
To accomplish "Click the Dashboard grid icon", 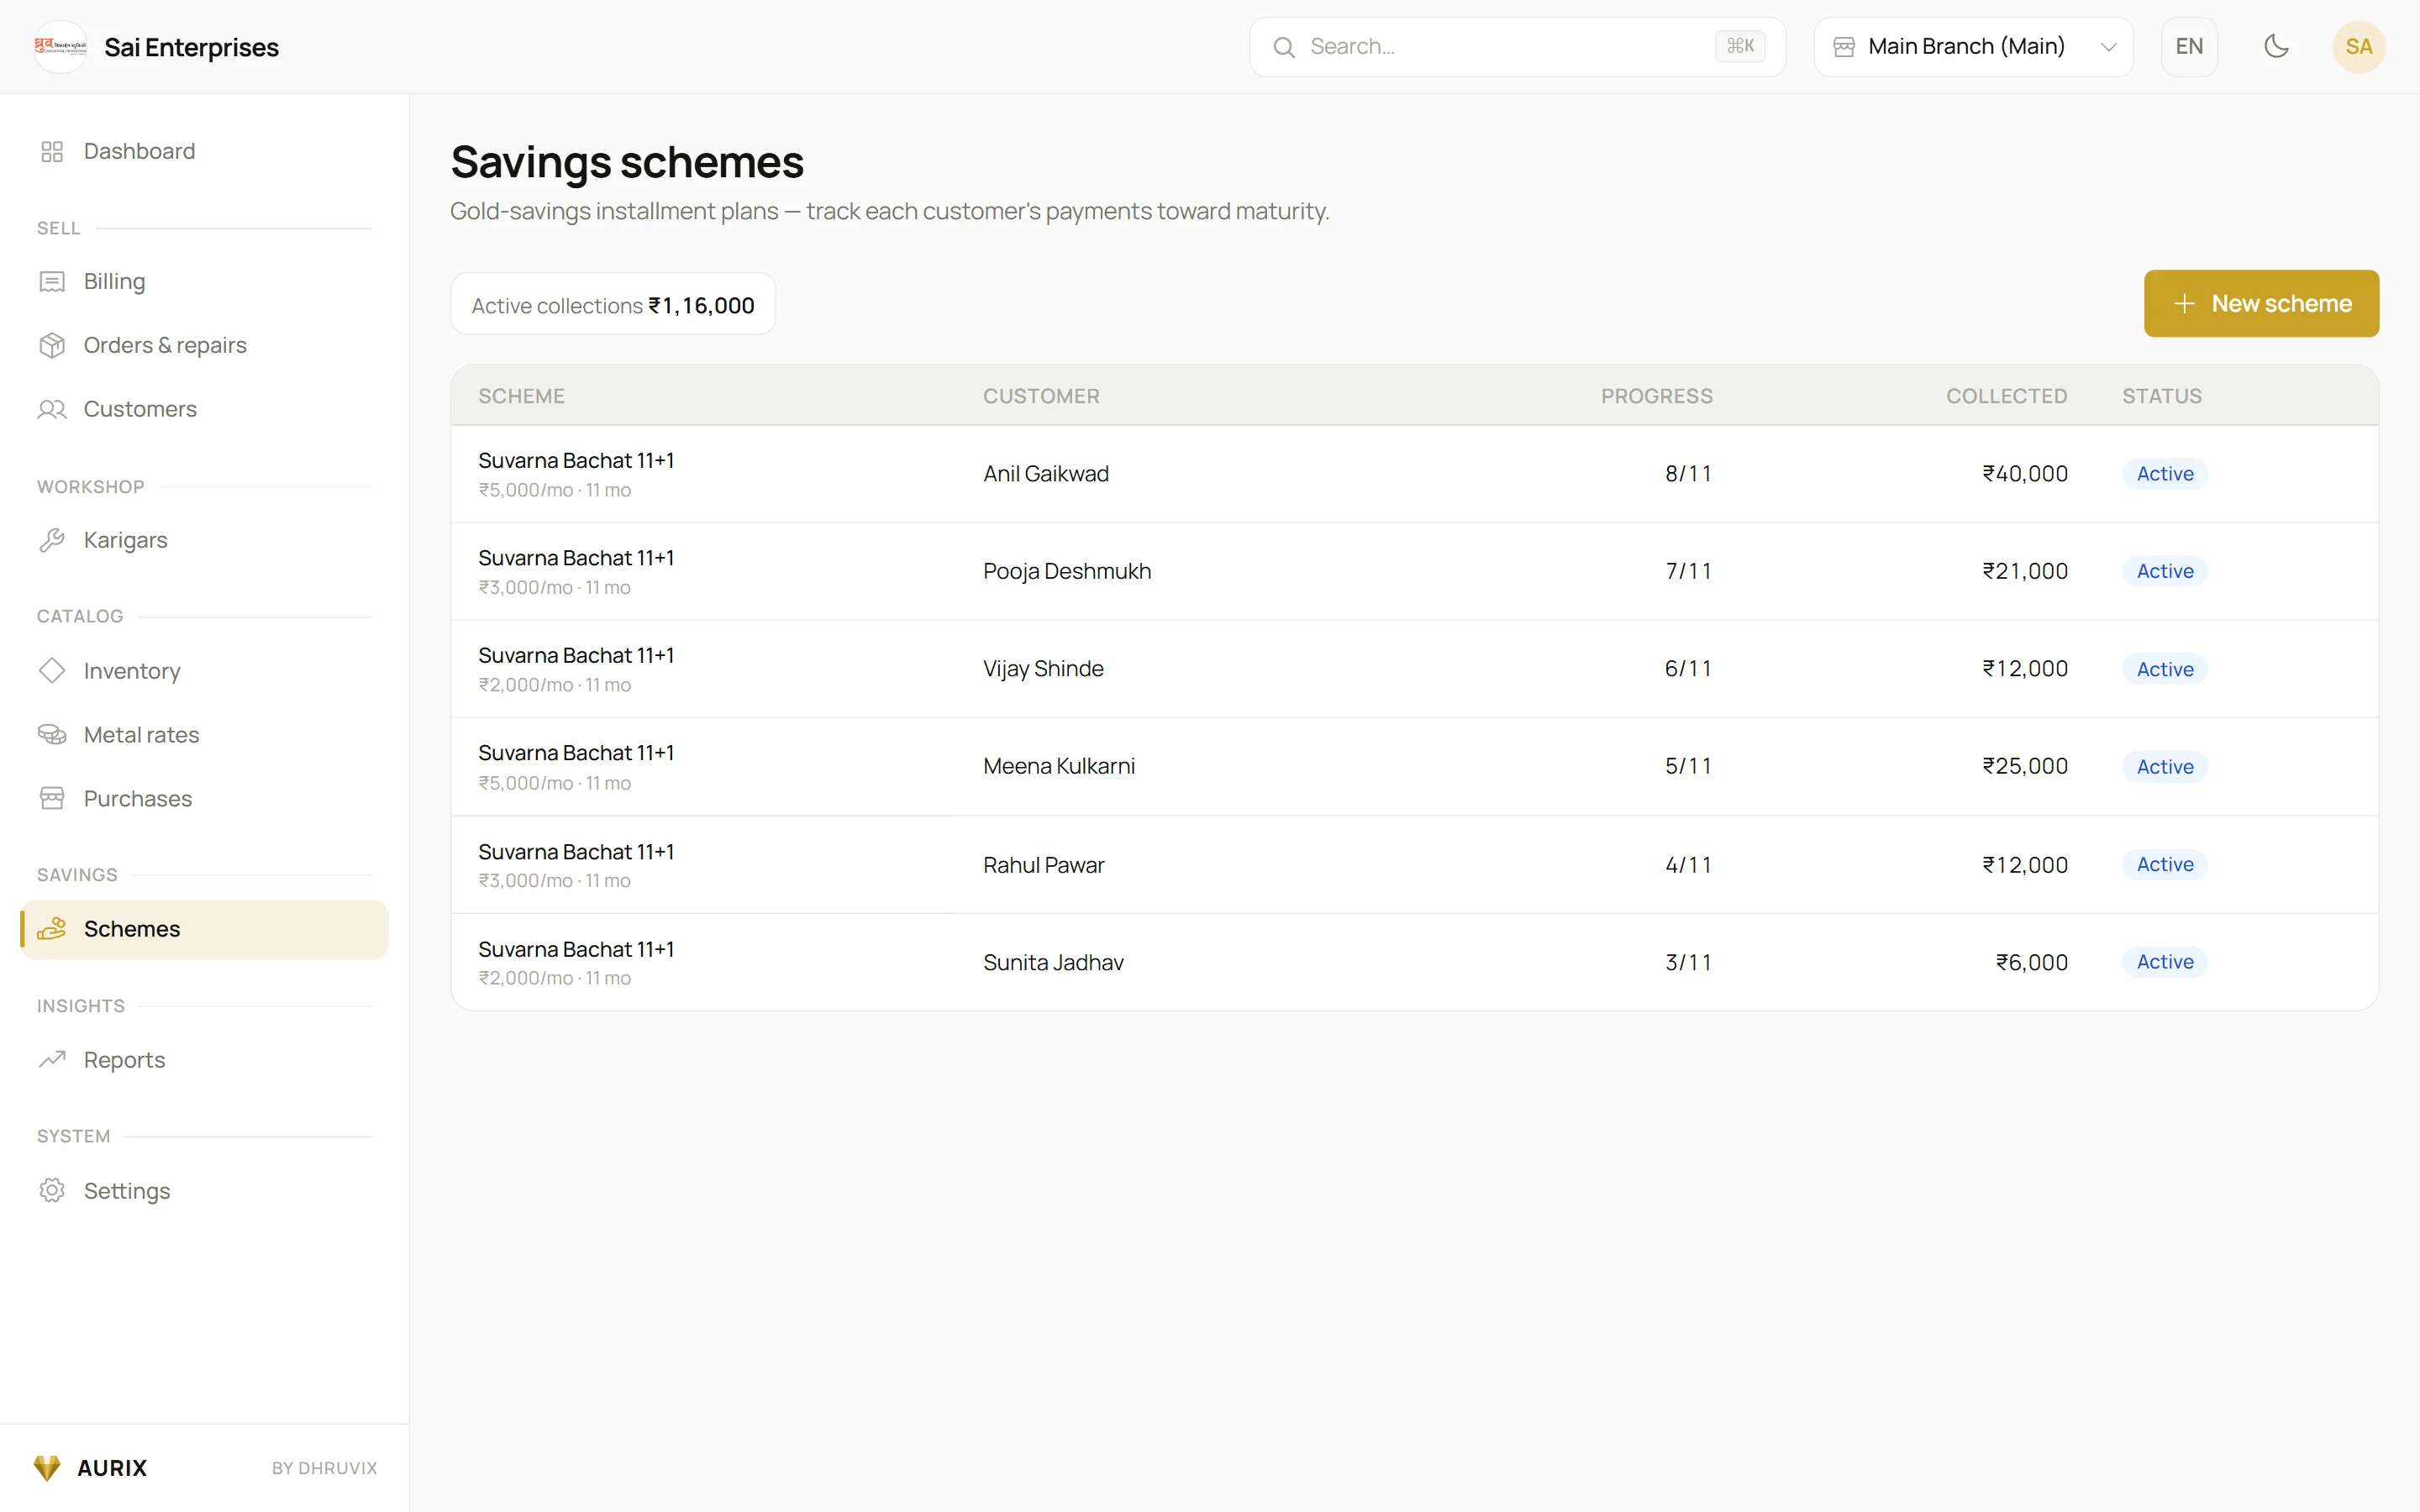I will point(52,151).
